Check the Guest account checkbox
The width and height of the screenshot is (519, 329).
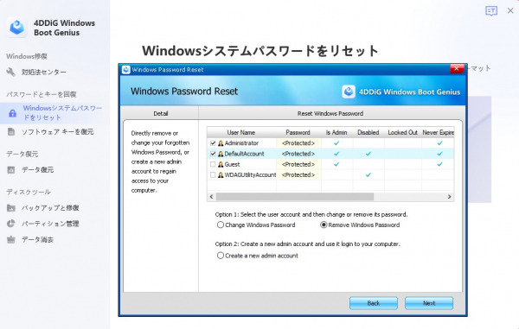pos(213,164)
